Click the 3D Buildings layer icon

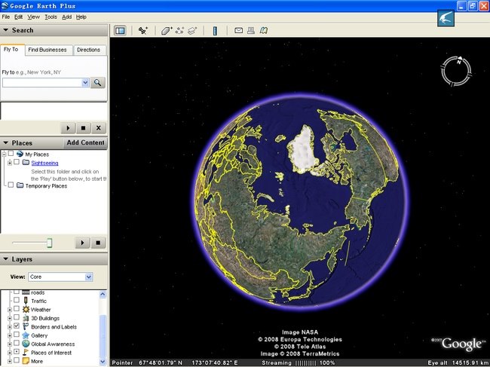click(26, 318)
